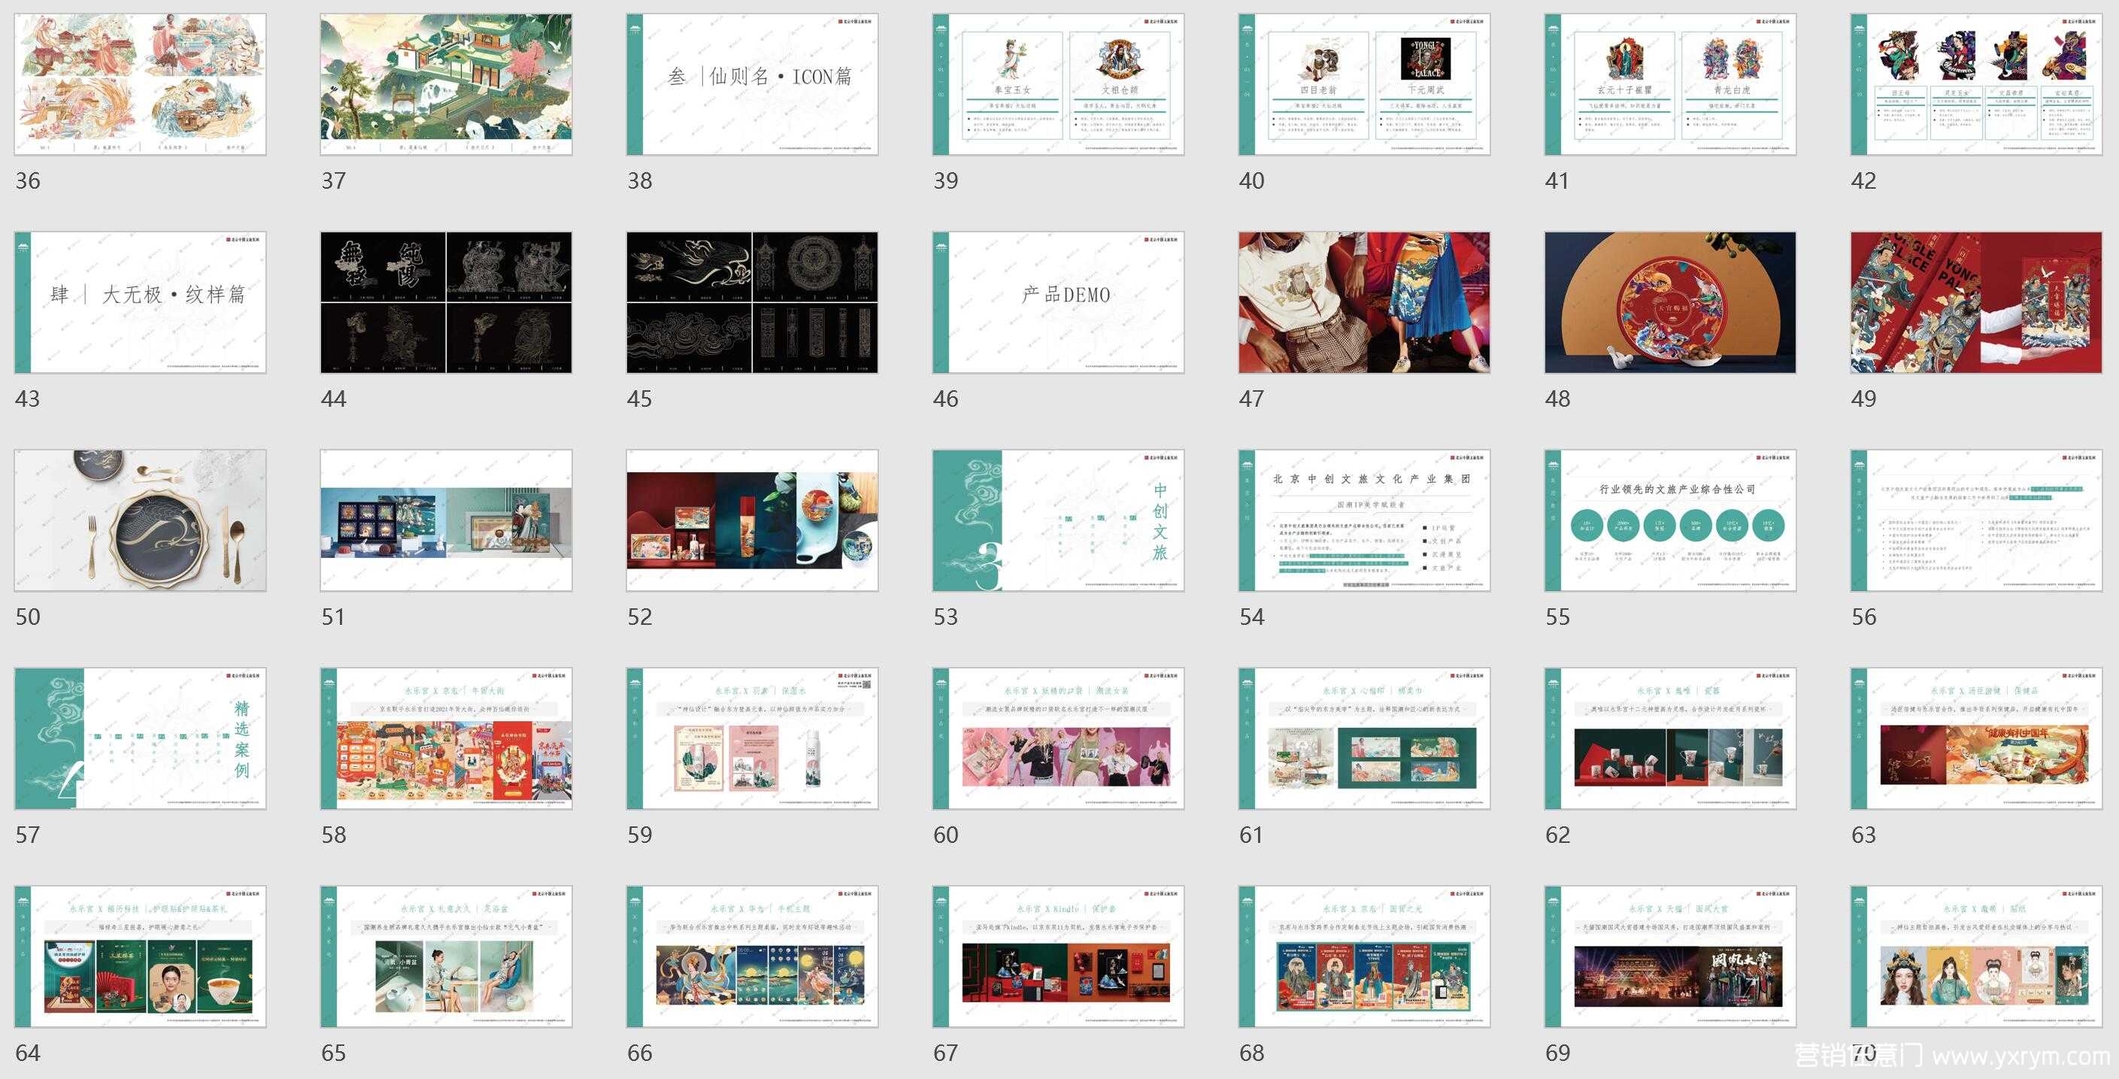Select slide 58 orange festival case thumbnail
Screen dimensions: 2119x1079
pyautogui.click(x=447, y=738)
